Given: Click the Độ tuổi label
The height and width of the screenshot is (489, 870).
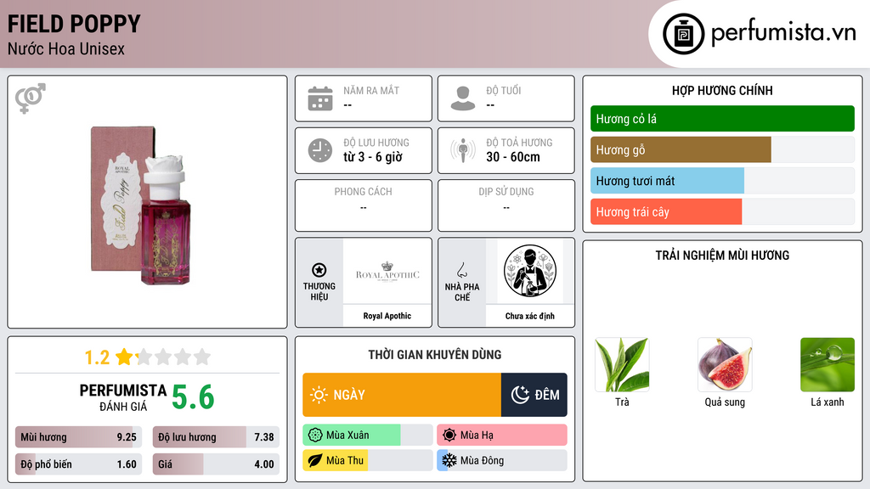Looking at the screenshot, I should [504, 90].
